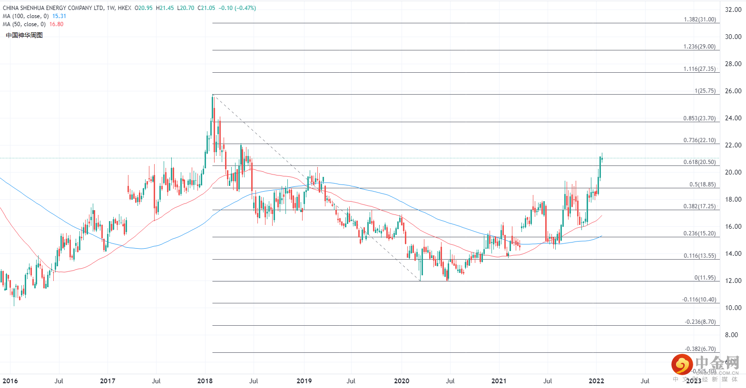This screenshot has width=746, height=388.
Task: Select the dashed Fibonacci trend line
Action: pos(316,188)
